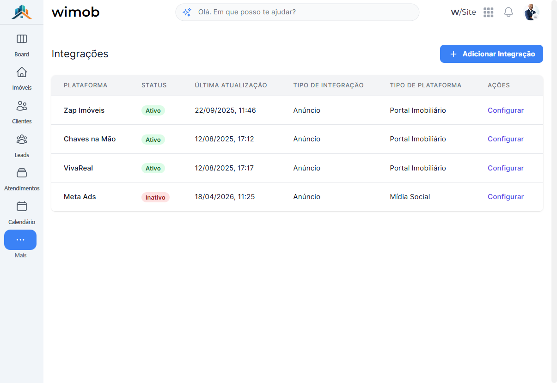Image resolution: width=557 pixels, height=383 pixels.
Task: Click the vertical page scrollbar
Action: 554,191
